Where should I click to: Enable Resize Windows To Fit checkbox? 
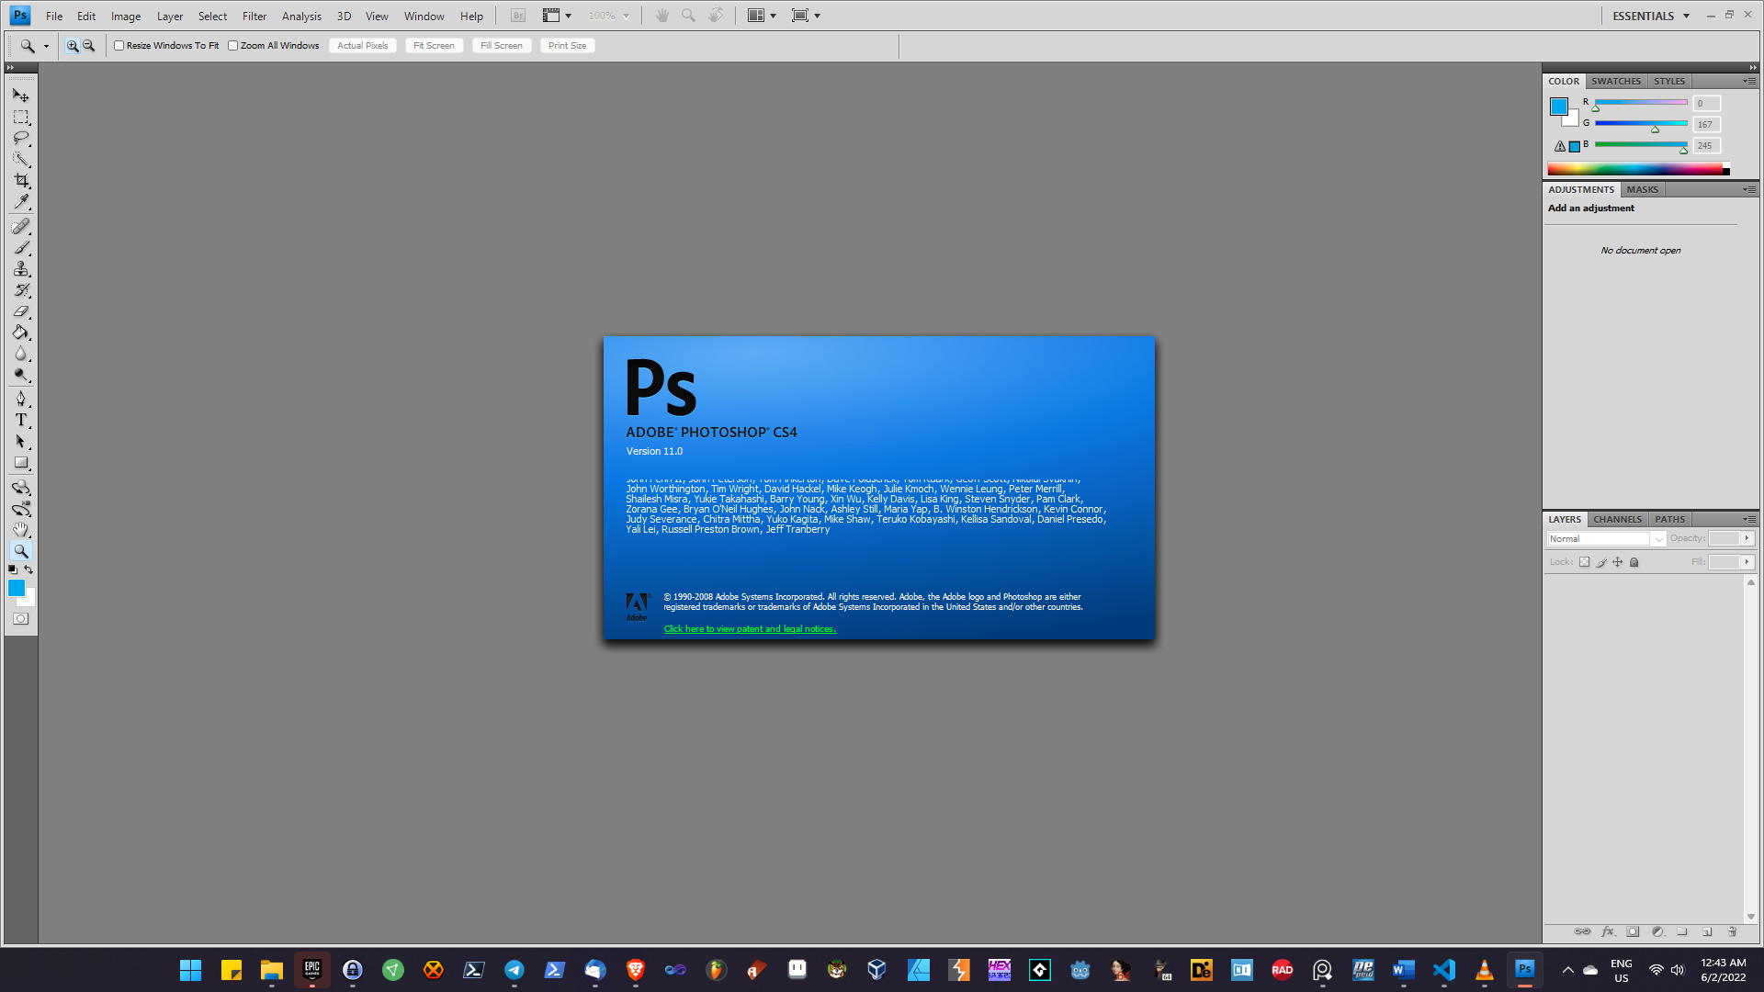(x=119, y=45)
